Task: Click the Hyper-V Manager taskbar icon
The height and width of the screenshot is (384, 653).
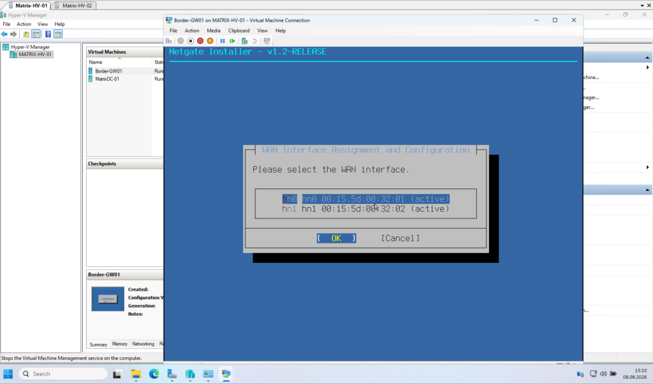Action: [x=190, y=374]
